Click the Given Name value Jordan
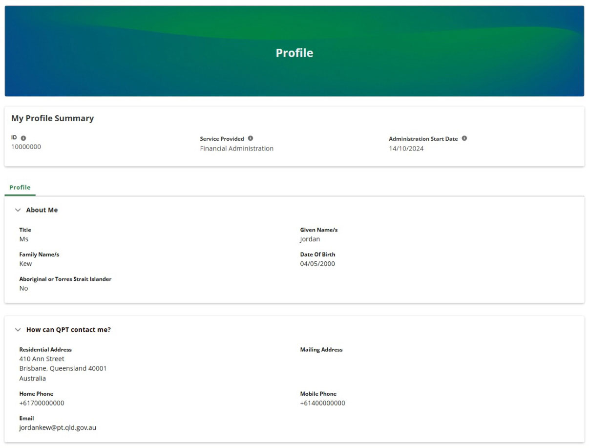 coord(310,239)
